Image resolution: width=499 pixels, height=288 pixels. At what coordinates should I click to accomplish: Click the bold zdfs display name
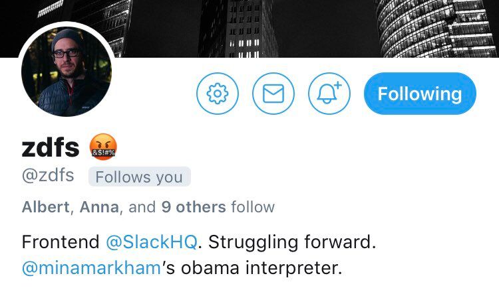[x=51, y=148]
